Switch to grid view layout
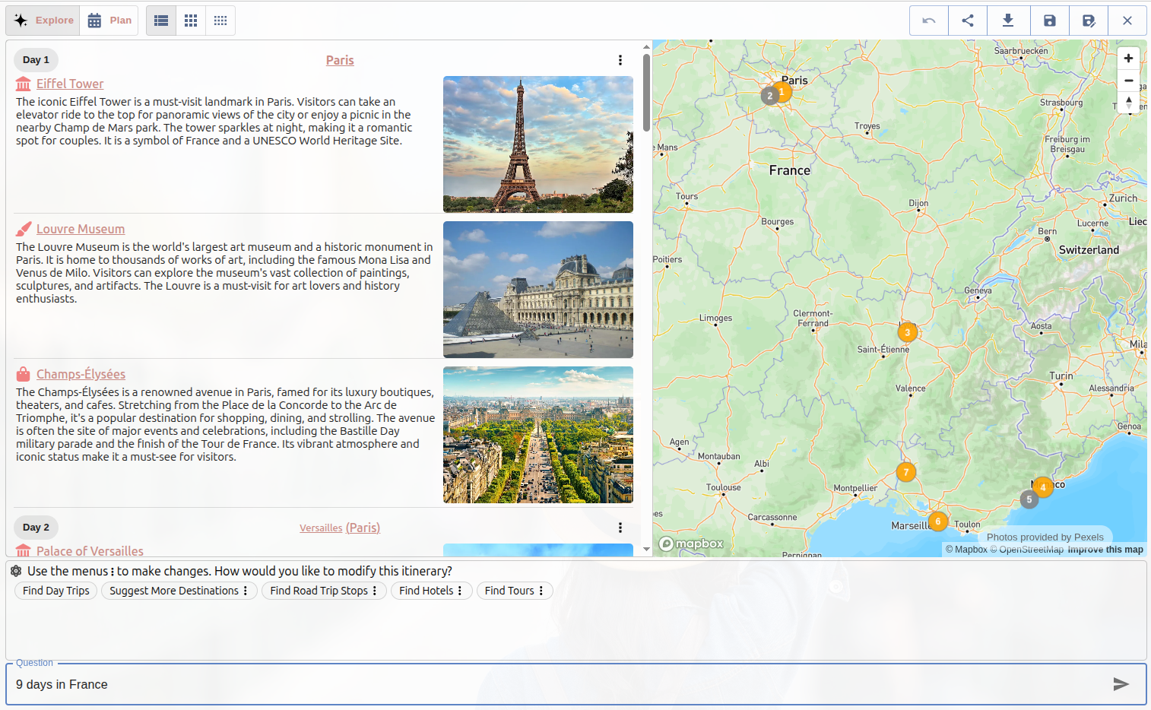 coord(191,21)
